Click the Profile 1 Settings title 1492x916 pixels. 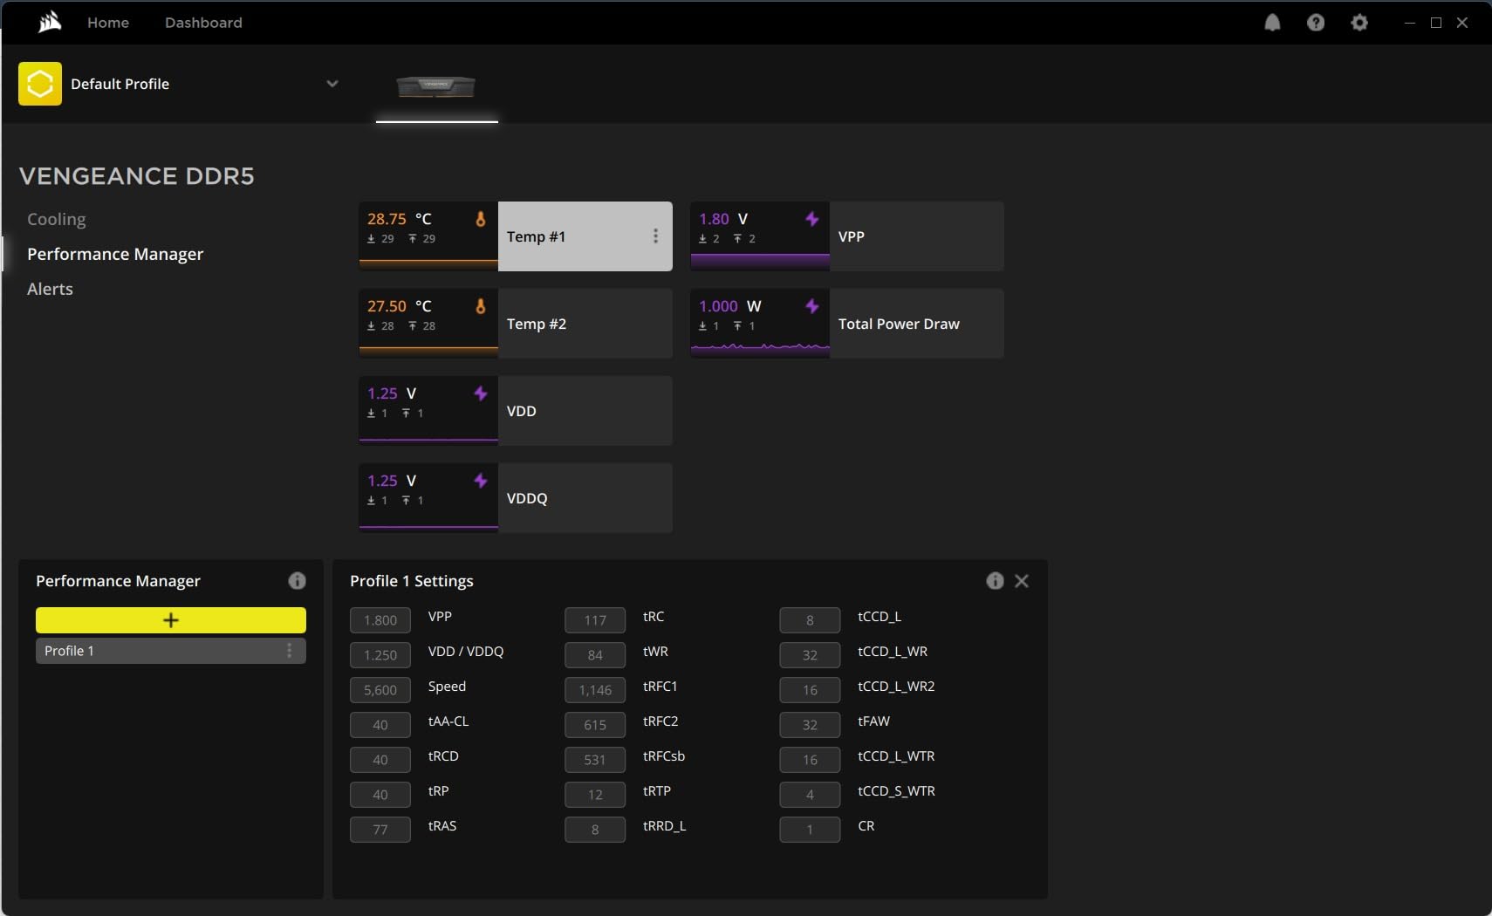412,581
